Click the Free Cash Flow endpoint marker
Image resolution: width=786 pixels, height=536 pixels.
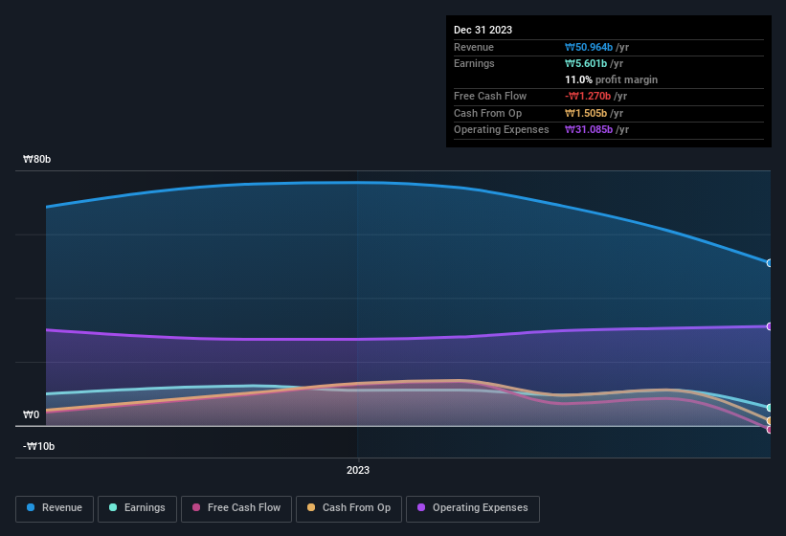[770, 430]
